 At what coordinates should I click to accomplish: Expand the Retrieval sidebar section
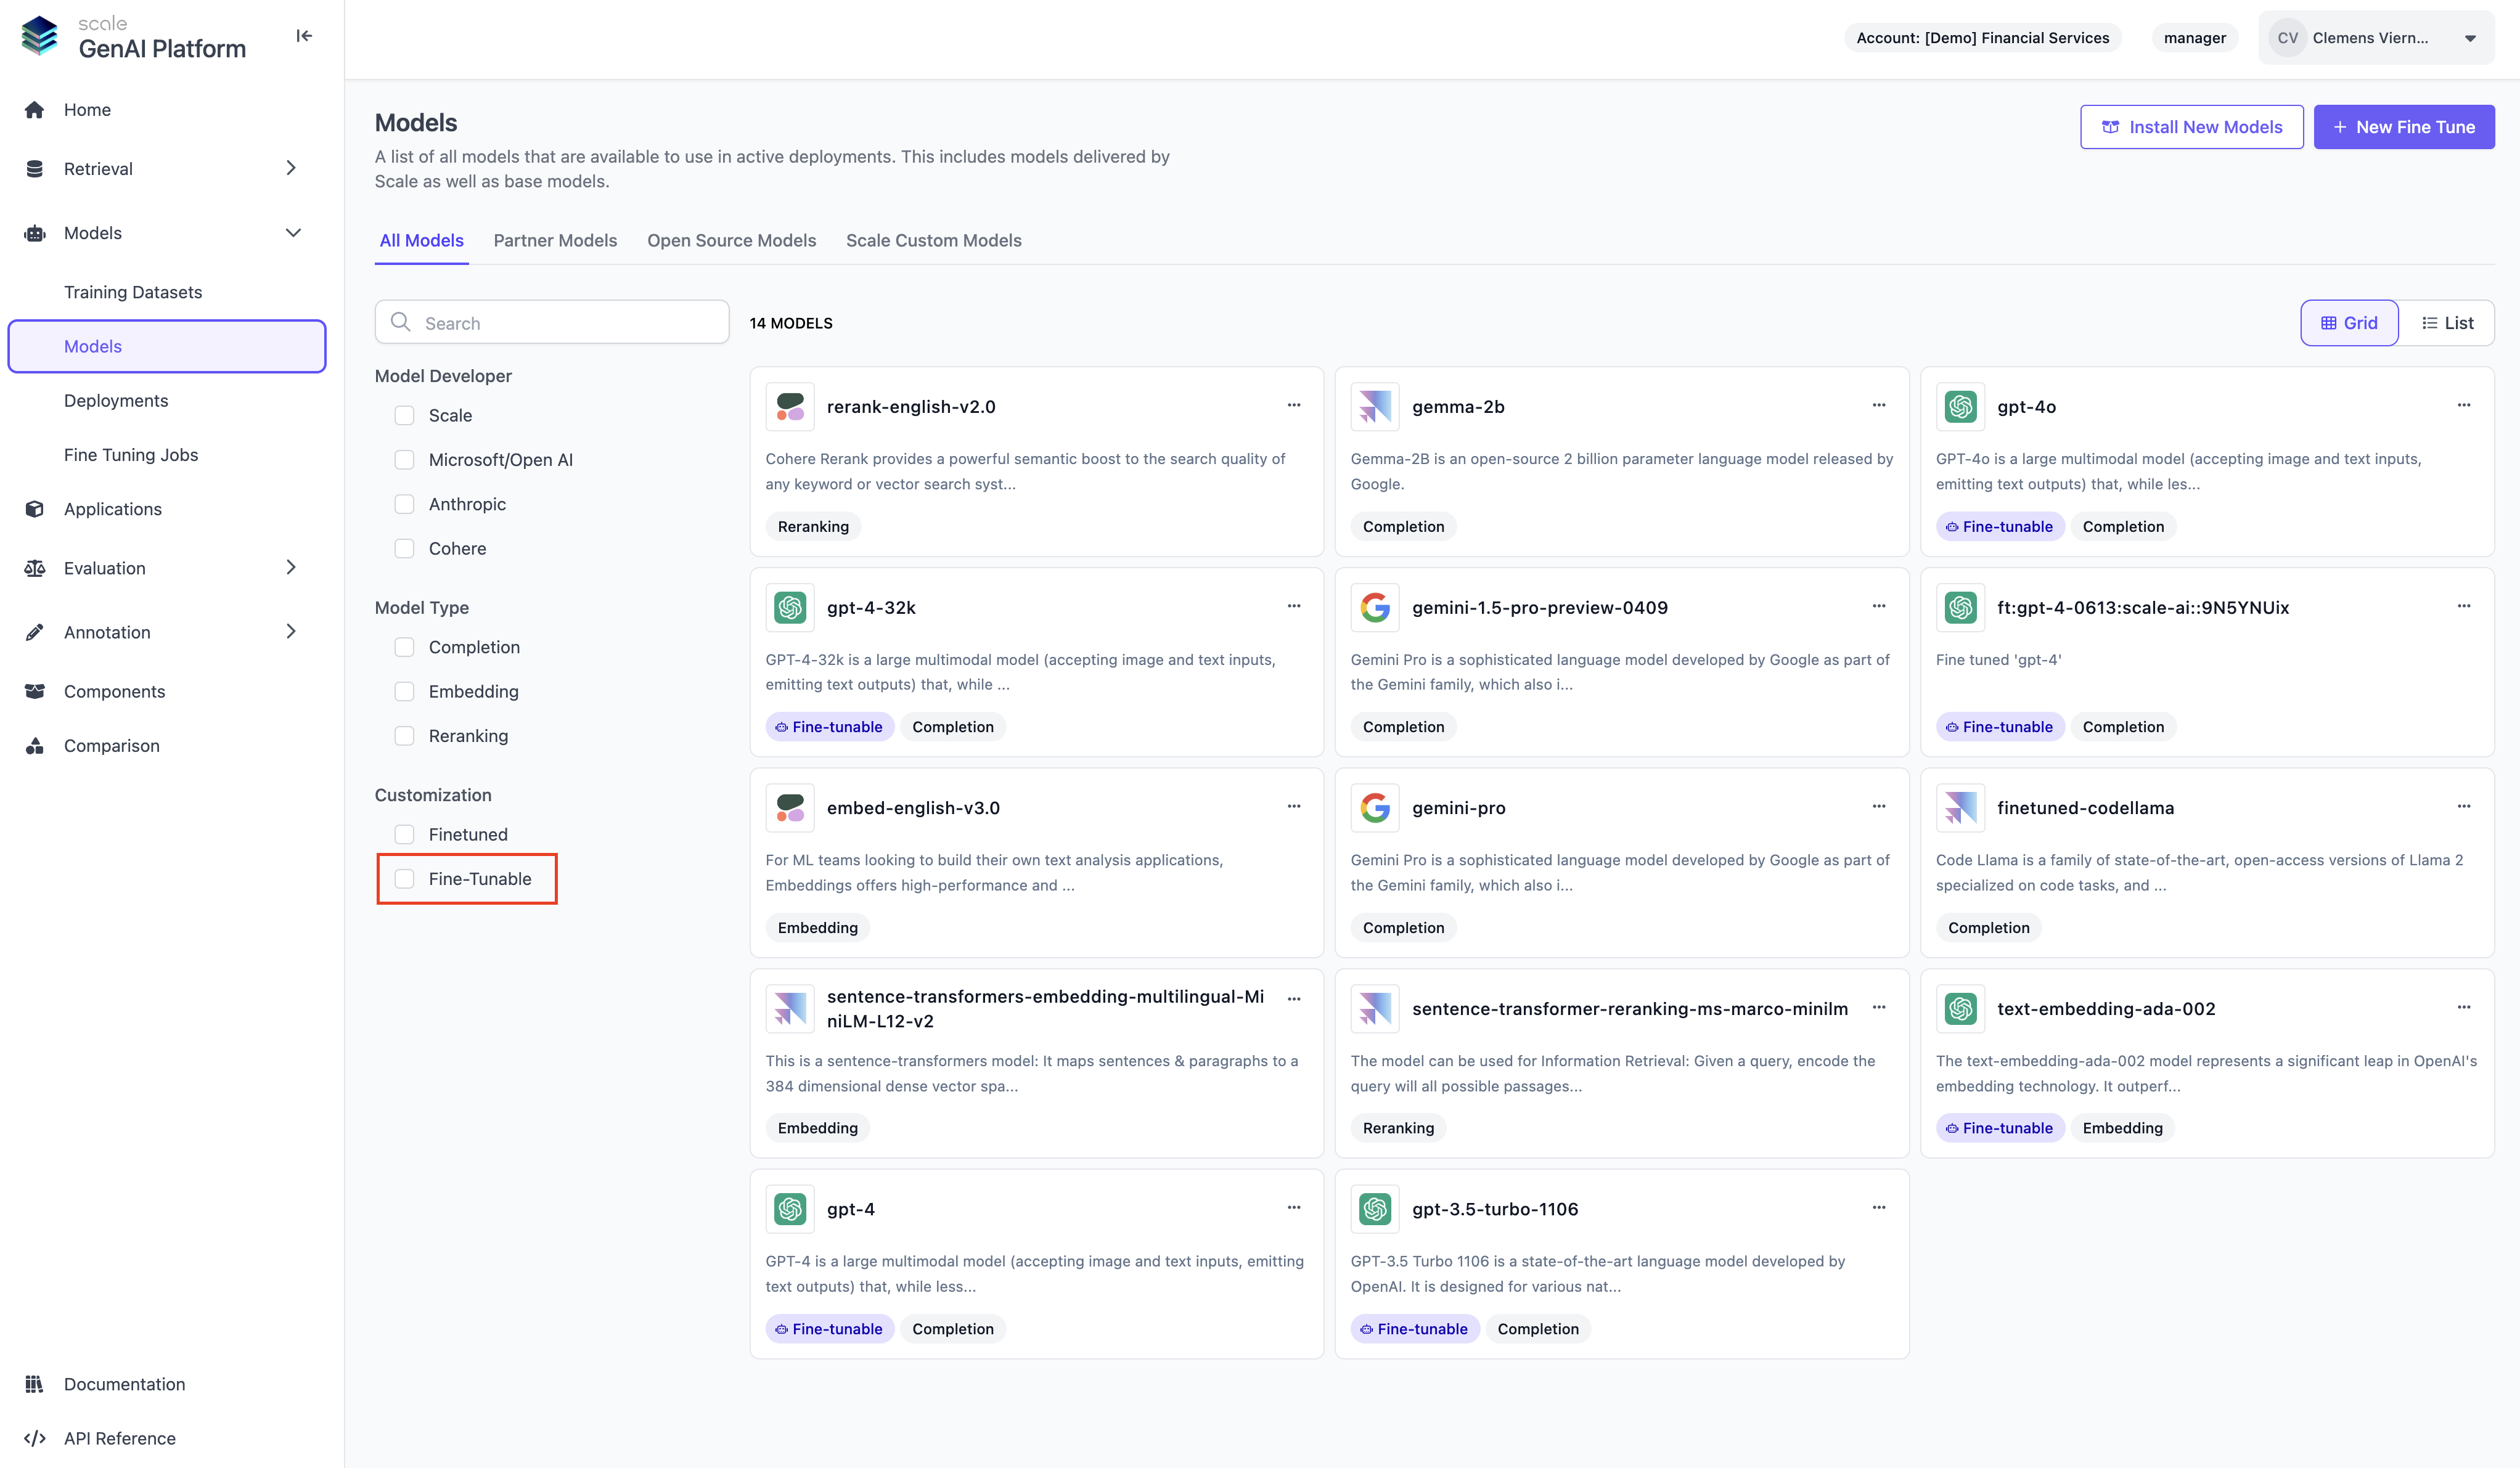[x=291, y=168]
